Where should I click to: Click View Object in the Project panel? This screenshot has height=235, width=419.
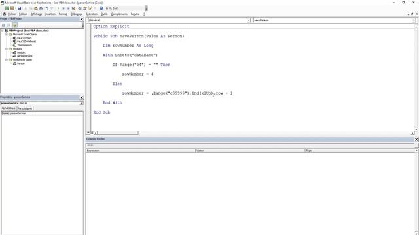(x=9, y=25)
